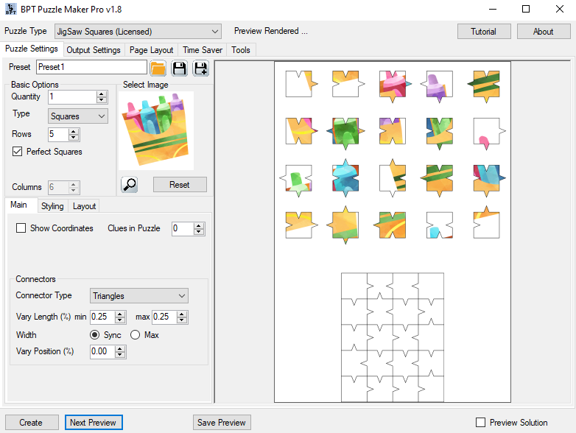Viewport: 576px width, 433px height.
Task: Click the open preset folder icon
Action: point(158,68)
